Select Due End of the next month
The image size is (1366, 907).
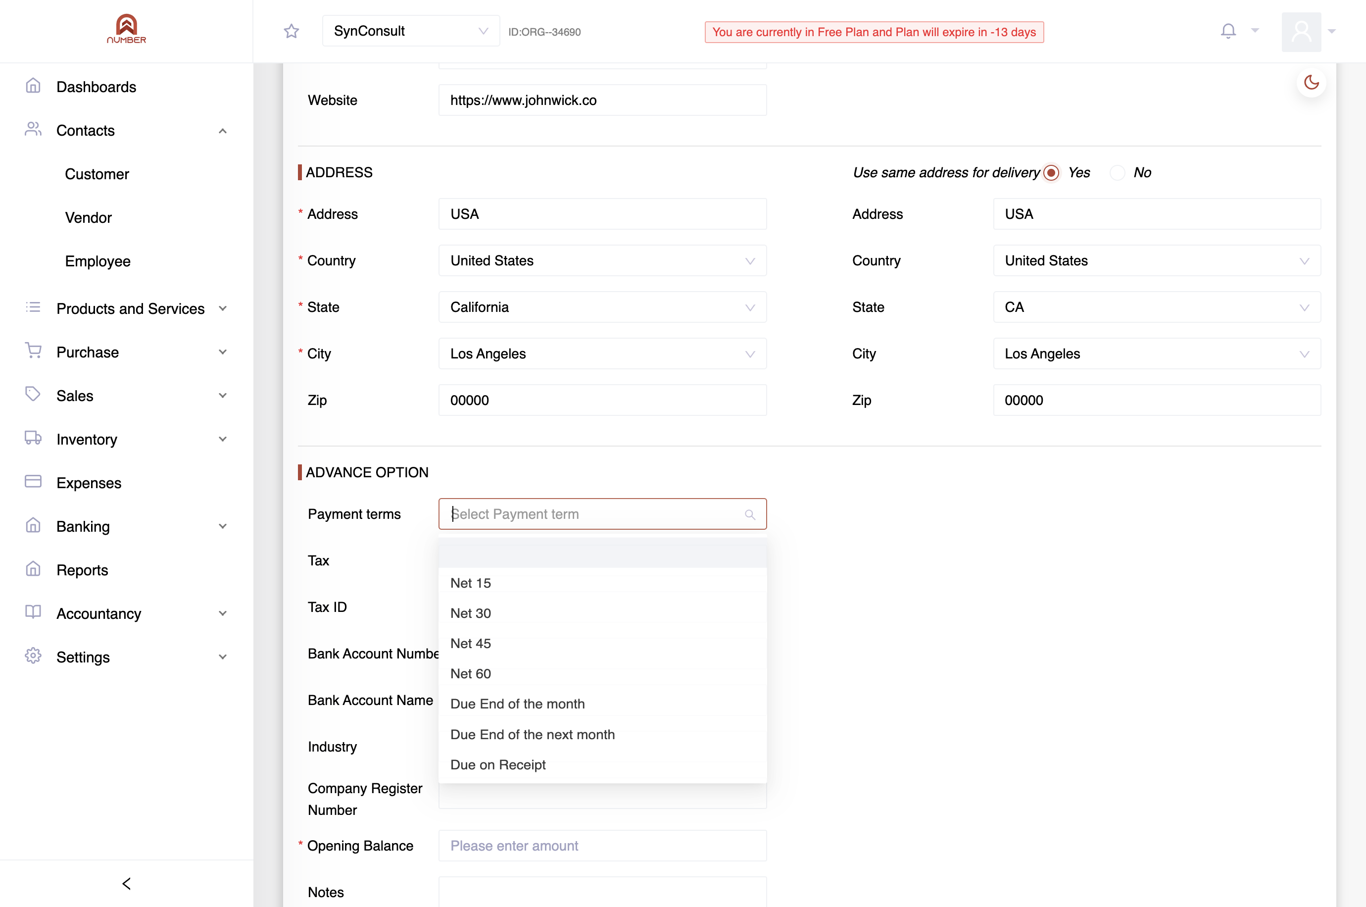tap(602, 735)
